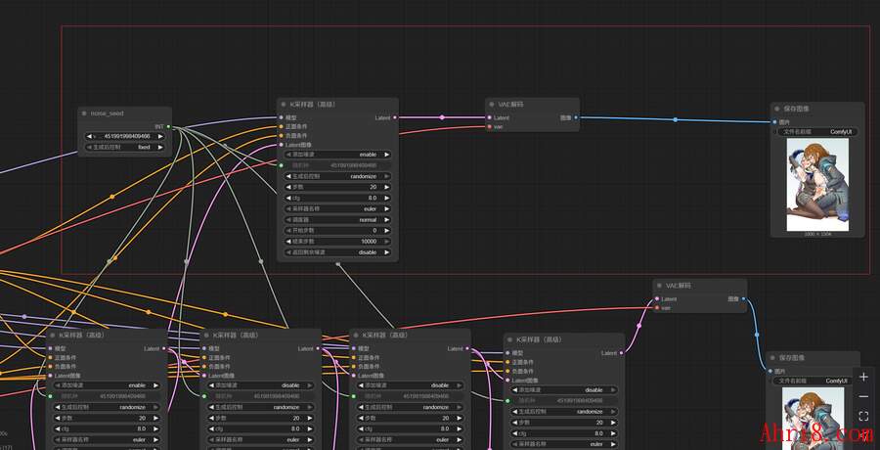Toggle 返回剩余噪波 disable in the top K采样器 node
The height and width of the screenshot is (450, 880).
click(x=337, y=251)
